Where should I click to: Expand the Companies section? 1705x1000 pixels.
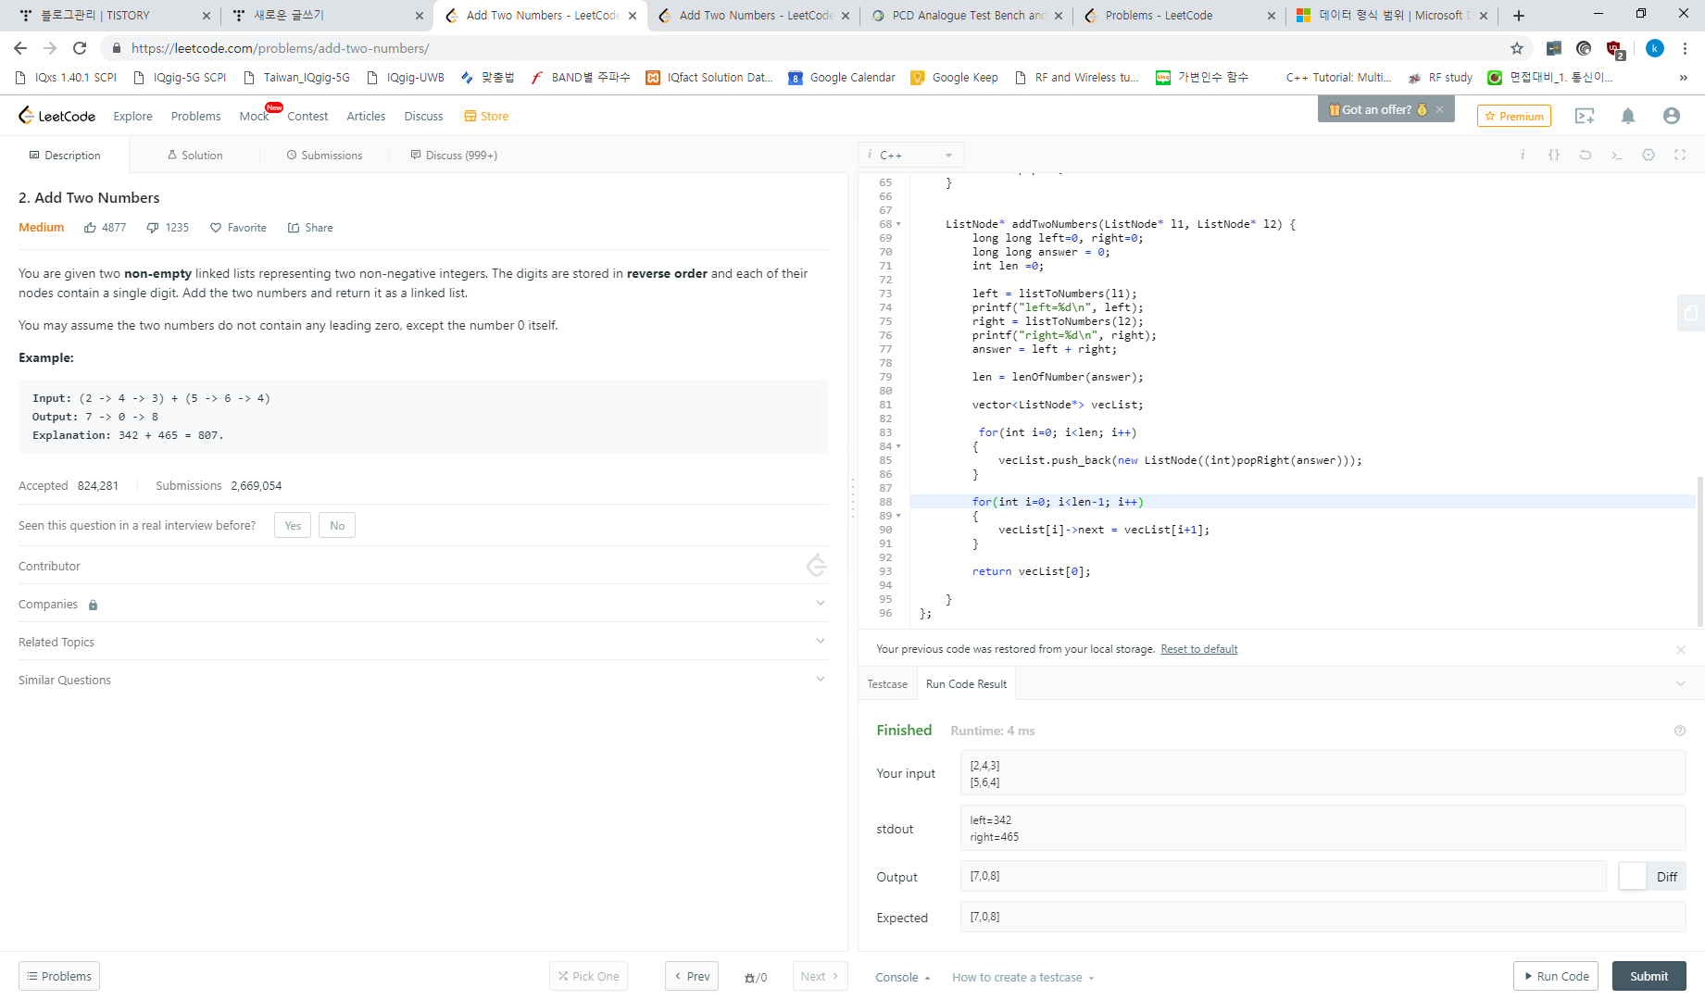click(x=821, y=604)
